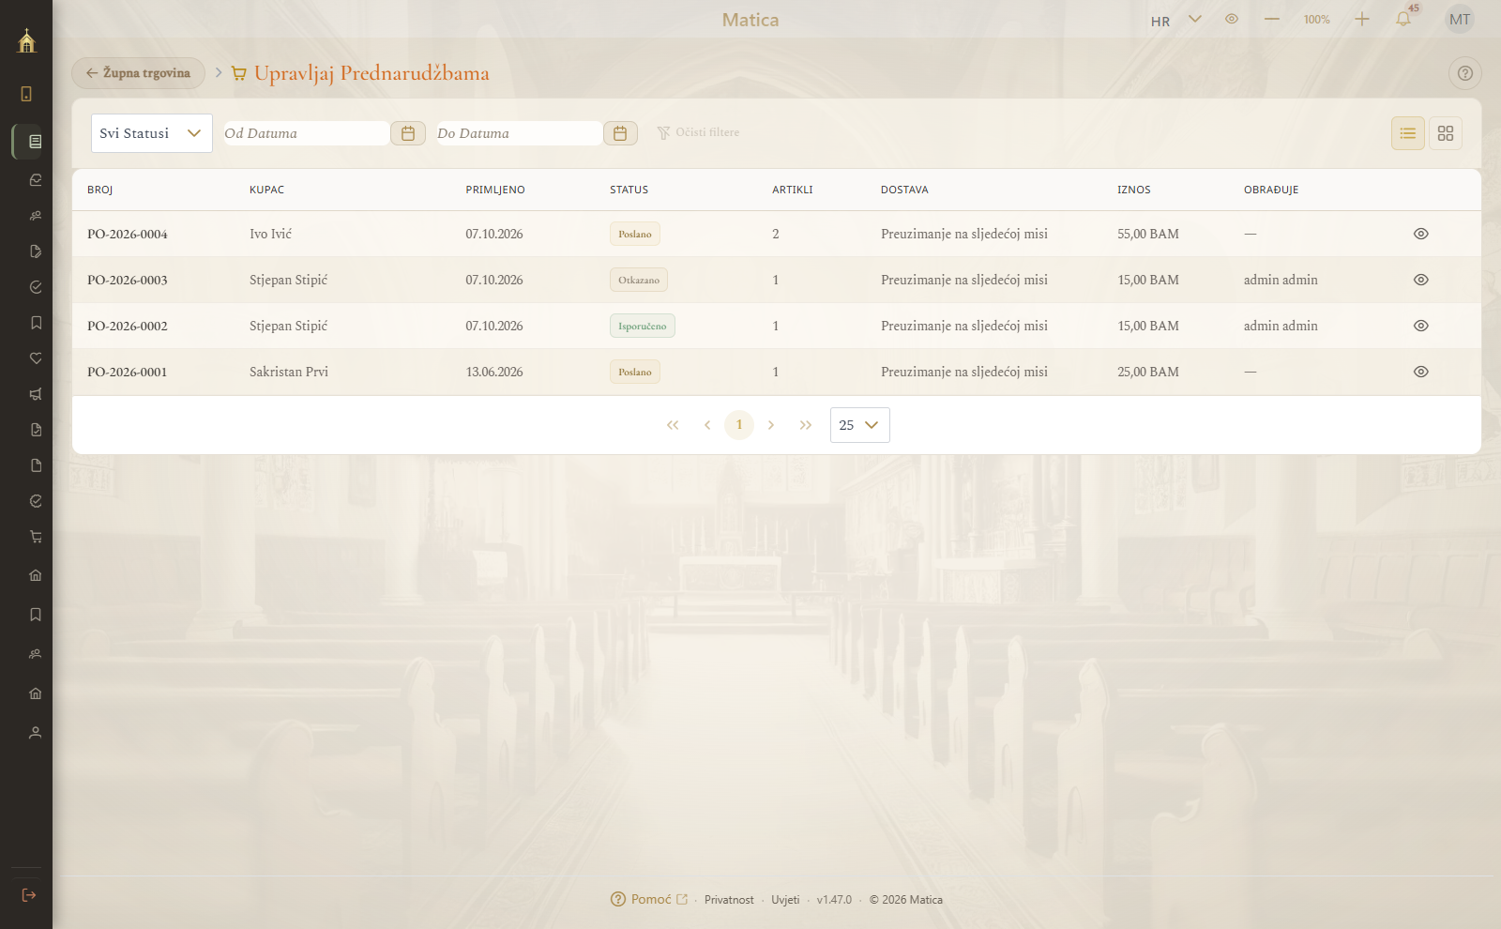Open the file with pencil sidebar icon
This screenshot has width=1501, height=929.
(x=36, y=251)
